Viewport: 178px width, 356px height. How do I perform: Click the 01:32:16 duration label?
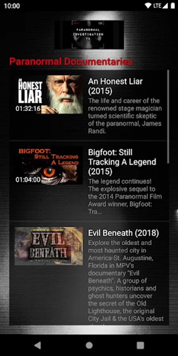click(x=28, y=108)
